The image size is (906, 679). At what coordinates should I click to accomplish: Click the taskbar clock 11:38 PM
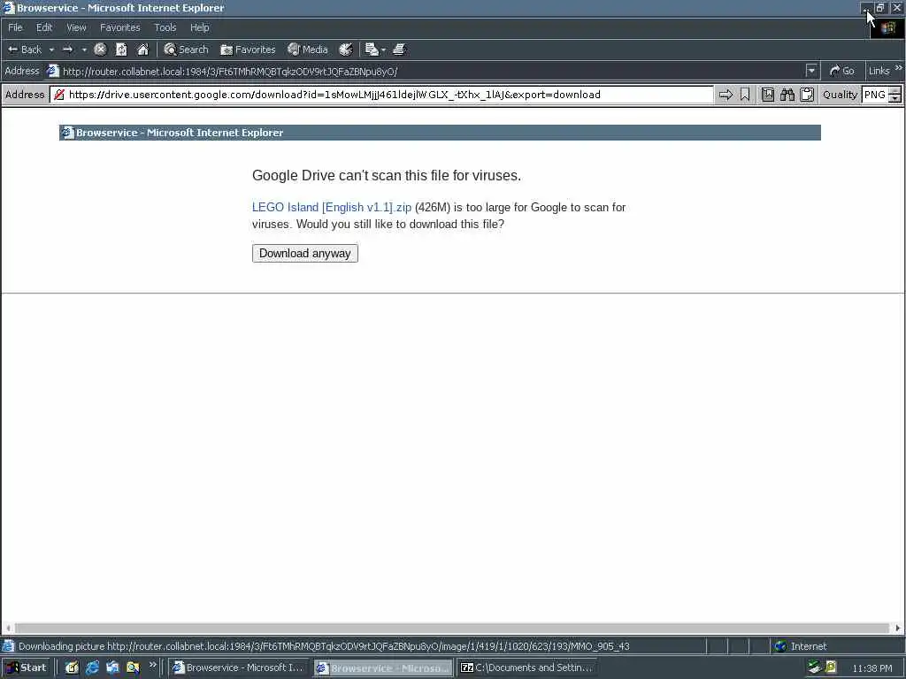pyautogui.click(x=871, y=668)
